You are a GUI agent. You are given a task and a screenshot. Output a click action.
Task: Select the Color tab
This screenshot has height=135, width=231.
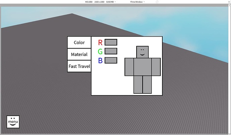coord(79,43)
